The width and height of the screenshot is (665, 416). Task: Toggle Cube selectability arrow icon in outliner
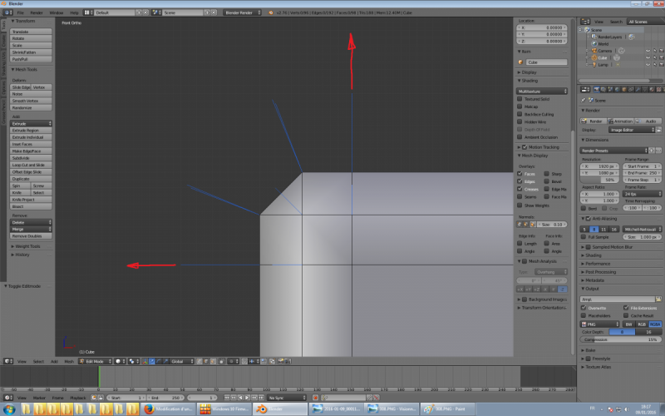pyautogui.click(x=654, y=57)
